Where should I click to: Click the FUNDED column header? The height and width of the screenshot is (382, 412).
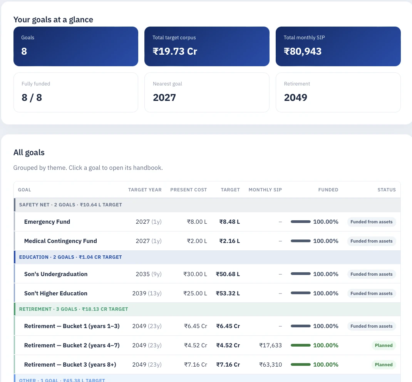point(328,190)
